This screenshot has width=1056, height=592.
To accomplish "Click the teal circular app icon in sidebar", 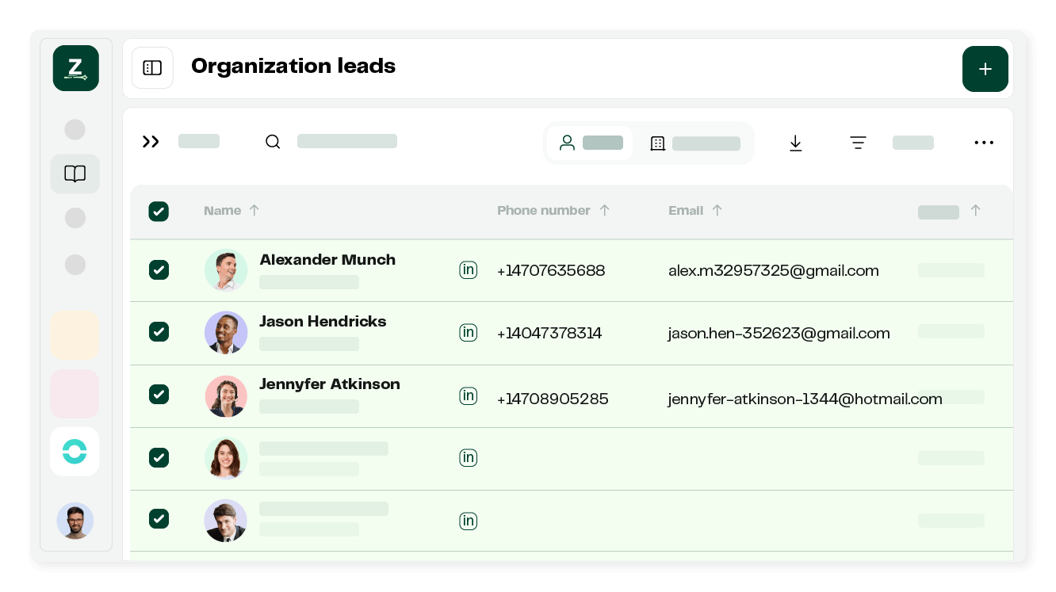I will tap(75, 452).
